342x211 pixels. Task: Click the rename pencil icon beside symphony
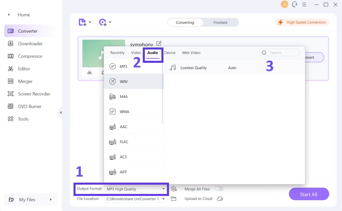pyautogui.click(x=159, y=43)
